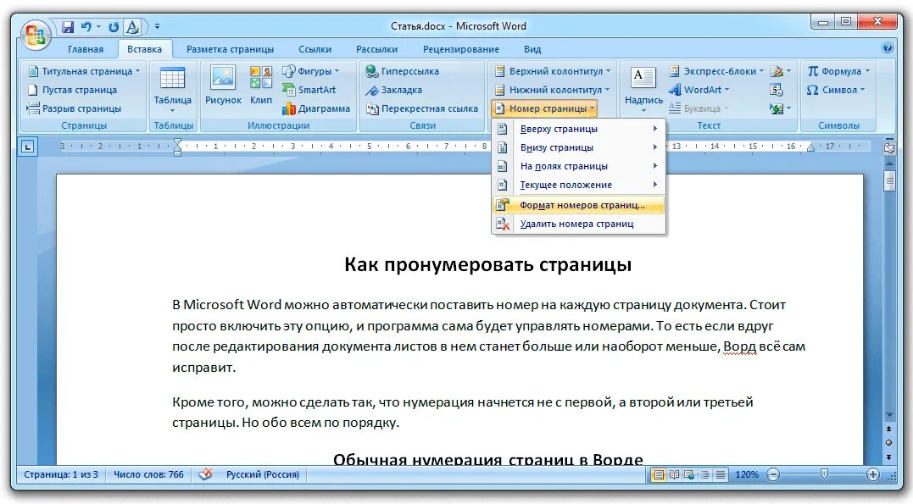Add a Закладка bookmark
The image size is (913, 504).
(393, 90)
